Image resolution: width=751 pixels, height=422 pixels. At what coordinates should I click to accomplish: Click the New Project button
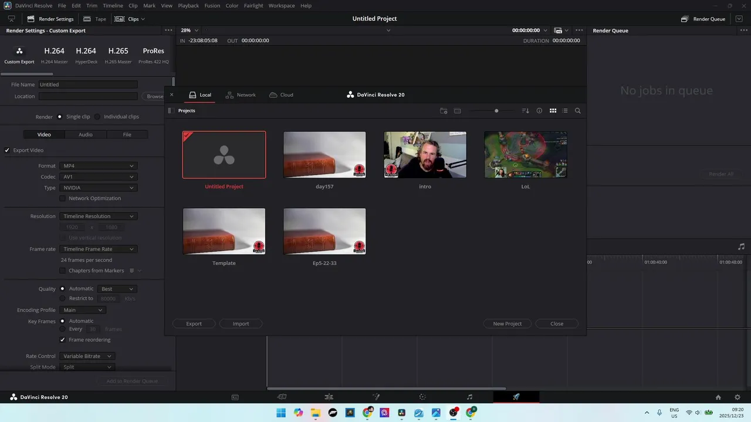(x=508, y=324)
